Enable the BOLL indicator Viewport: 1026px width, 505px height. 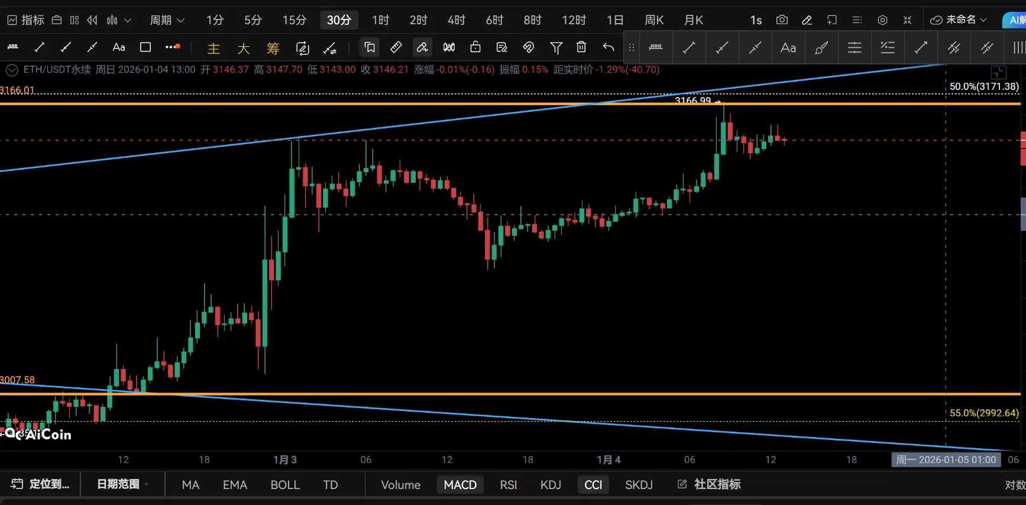(x=285, y=485)
